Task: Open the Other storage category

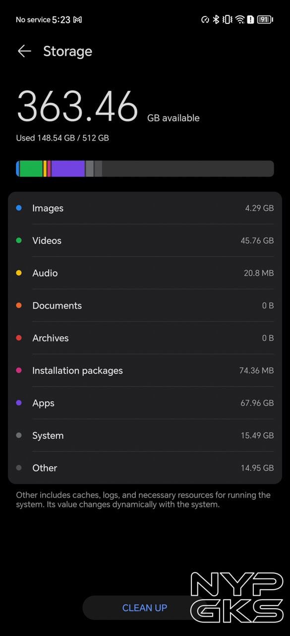Action: point(145,468)
